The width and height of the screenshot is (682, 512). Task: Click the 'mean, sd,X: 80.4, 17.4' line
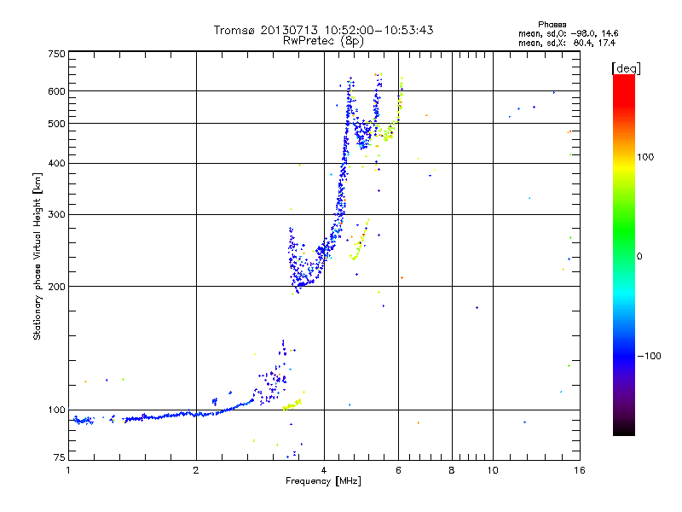(567, 43)
